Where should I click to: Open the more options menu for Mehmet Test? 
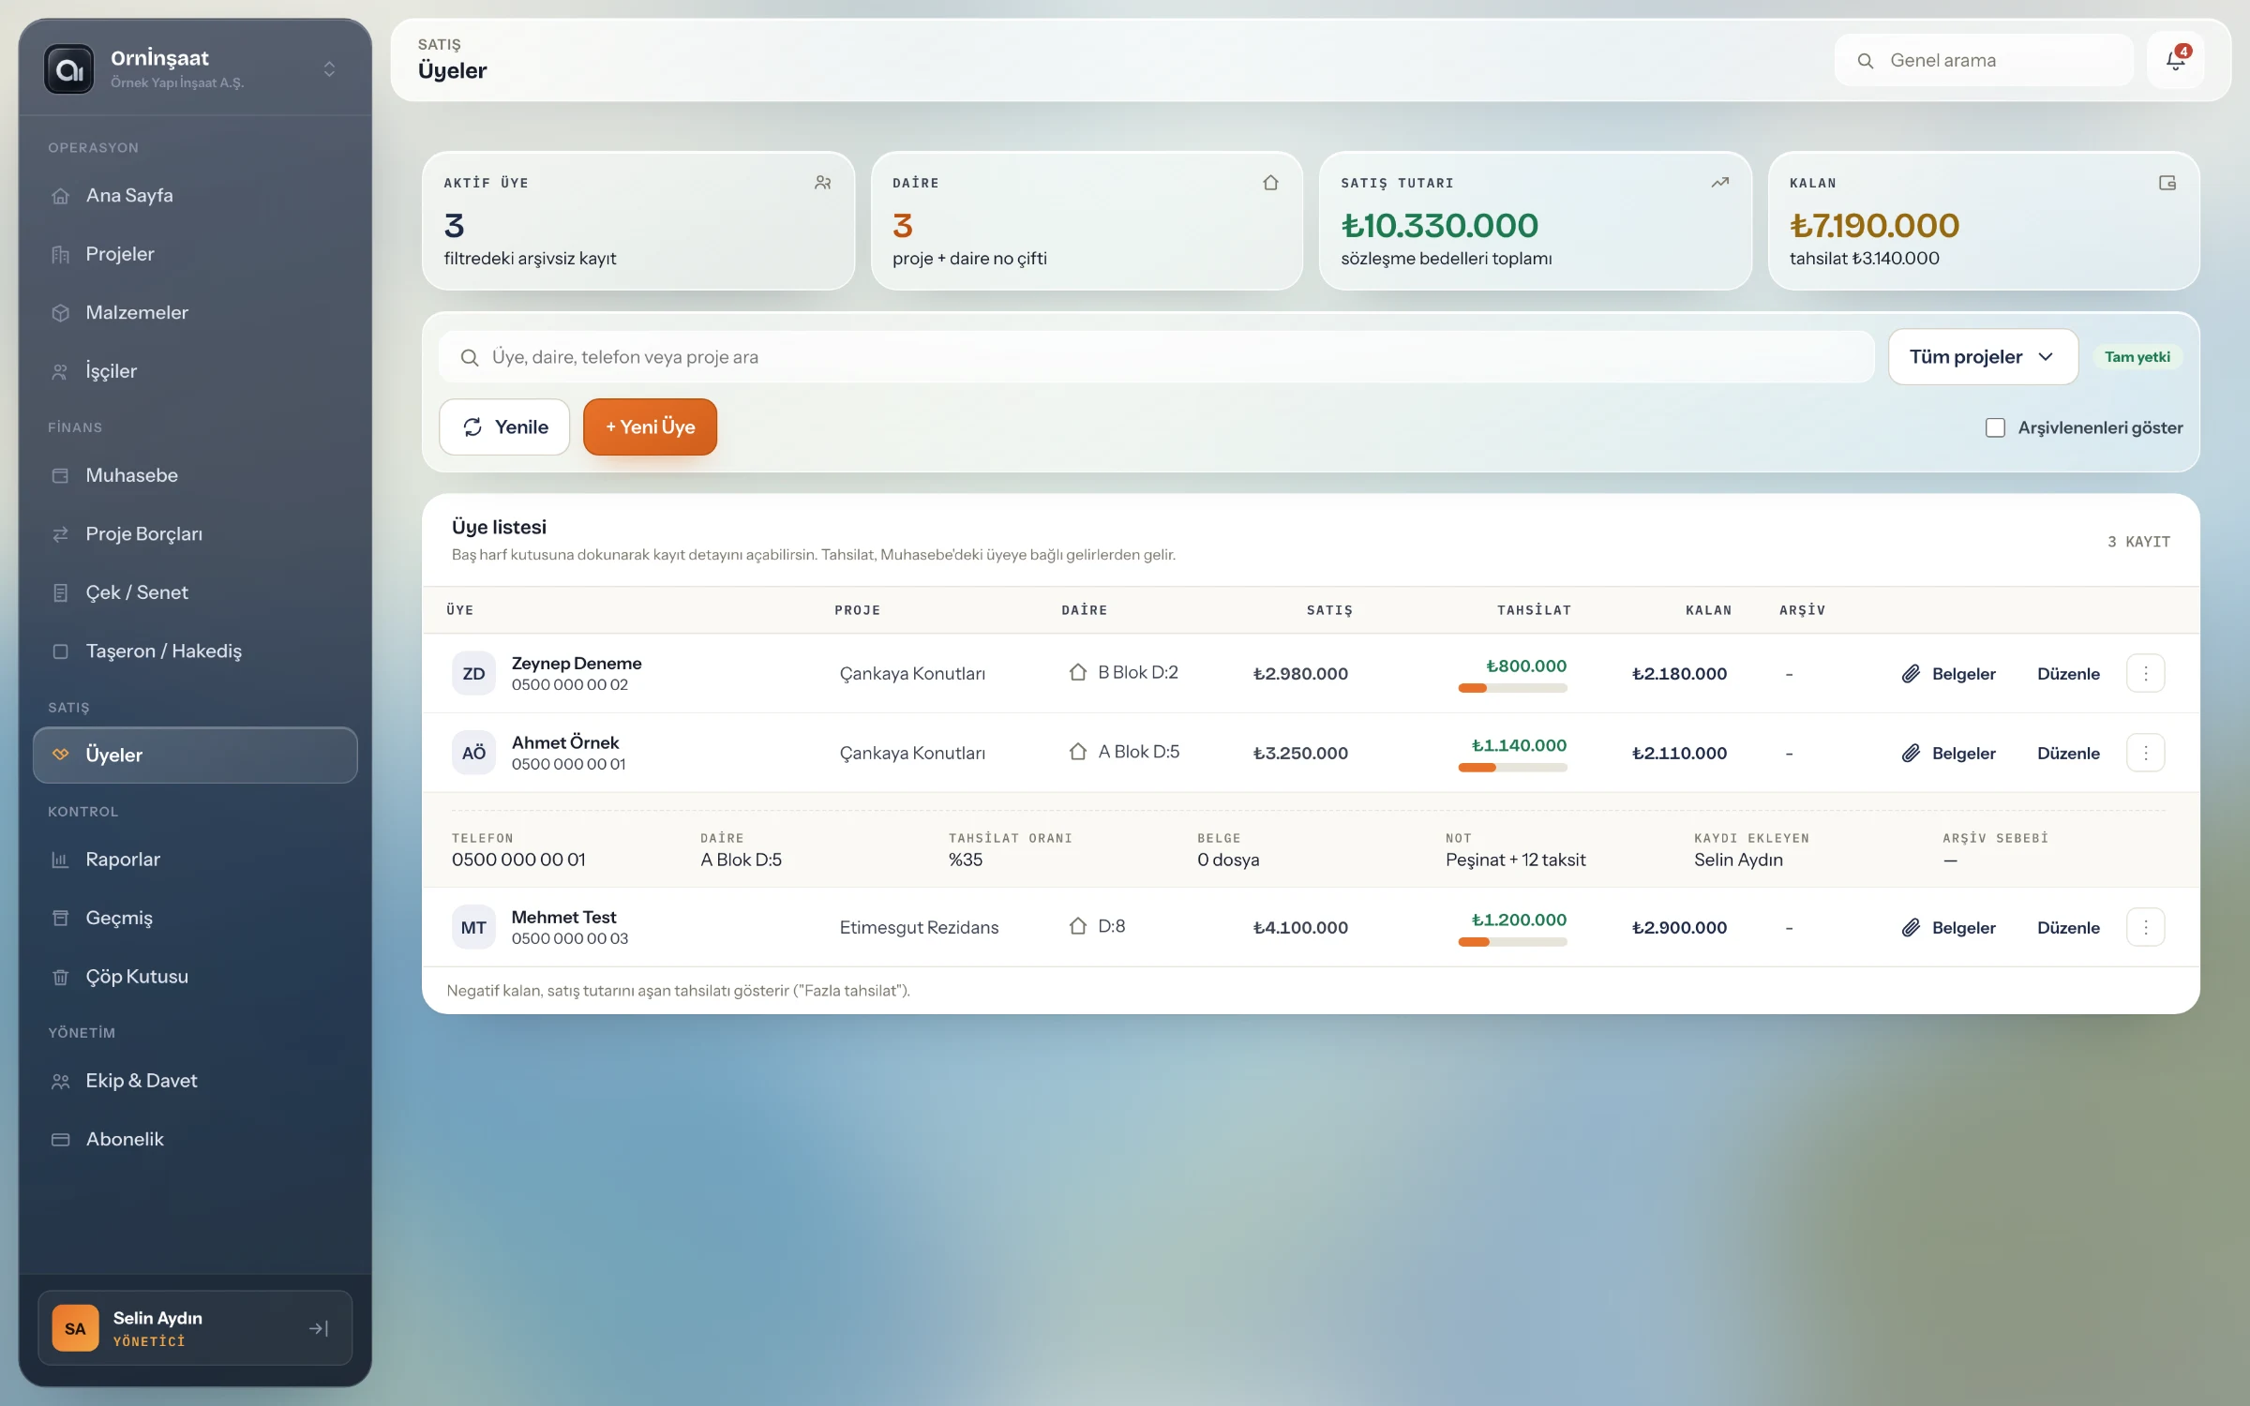pyautogui.click(x=2145, y=927)
